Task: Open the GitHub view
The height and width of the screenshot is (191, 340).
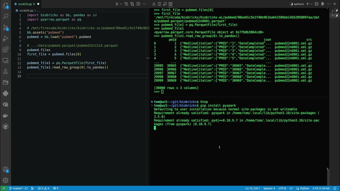Action: [5, 127]
